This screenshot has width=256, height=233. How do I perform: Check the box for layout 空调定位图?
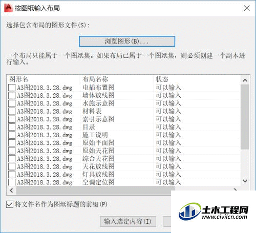12,182
